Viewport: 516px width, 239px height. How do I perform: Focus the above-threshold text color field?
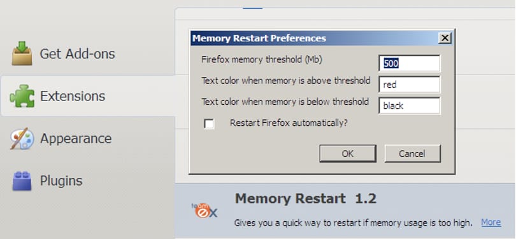click(x=409, y=85)
